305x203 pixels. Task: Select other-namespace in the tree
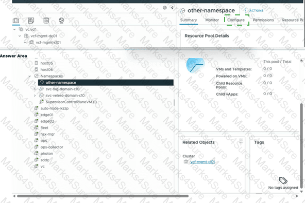coord(106,82)
